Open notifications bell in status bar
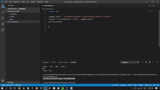 (x=158, y=85)
